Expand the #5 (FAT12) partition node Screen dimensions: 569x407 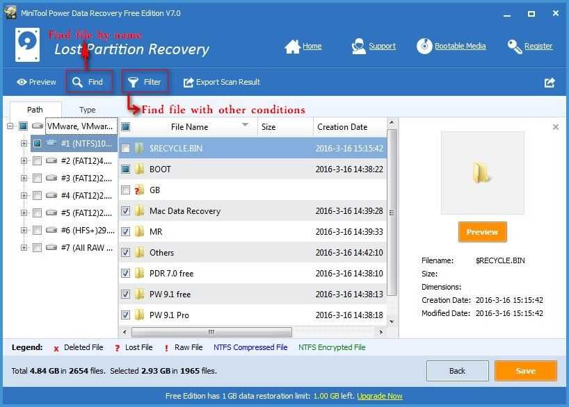[x=24, y=213]
